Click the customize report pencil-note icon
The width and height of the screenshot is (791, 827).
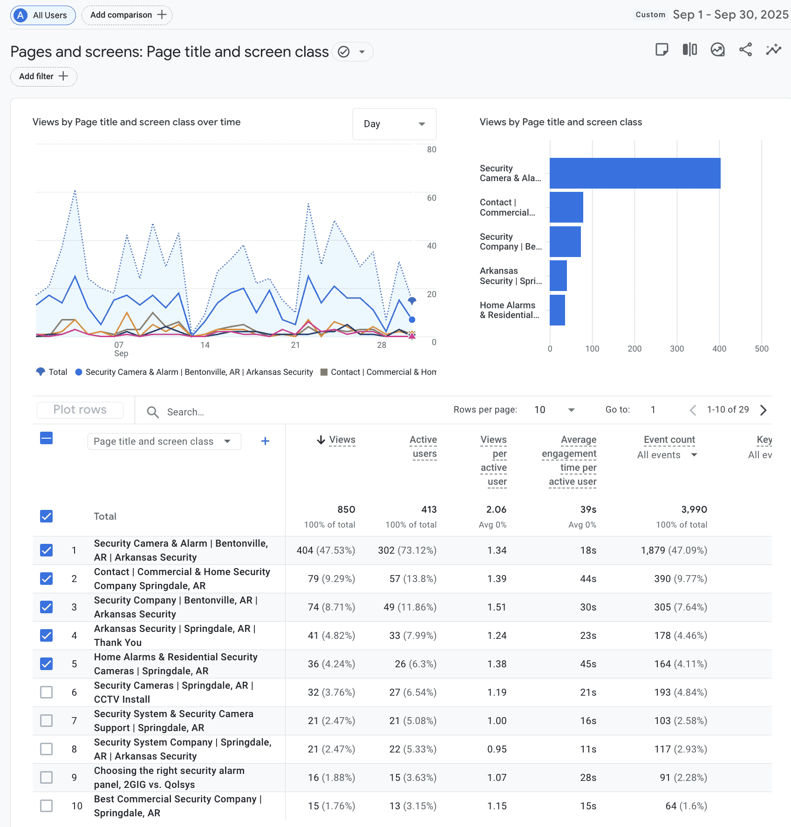[x=661, y=49]
